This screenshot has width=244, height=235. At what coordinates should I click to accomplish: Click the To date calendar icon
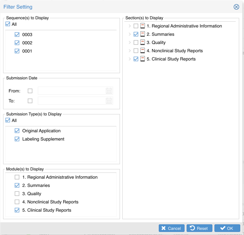109,101
